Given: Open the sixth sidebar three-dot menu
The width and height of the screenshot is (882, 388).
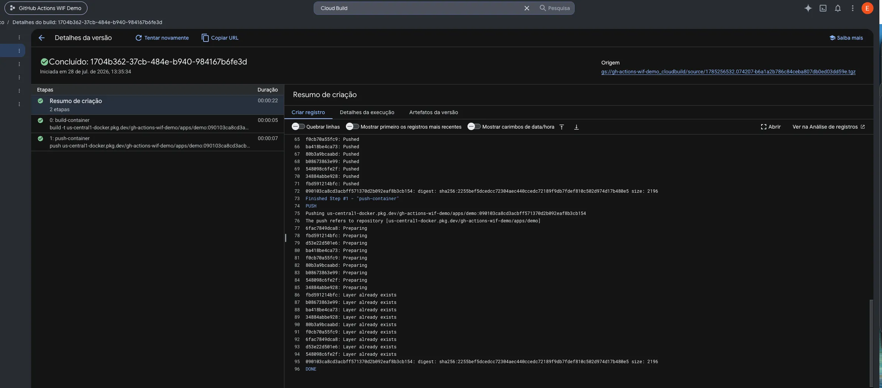Looking at the screenshot, I should pyautogui.click(x=19, y=104).
